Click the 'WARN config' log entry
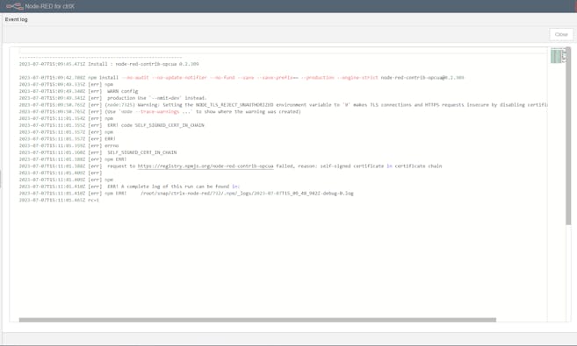This screenshot has width=577, height=346. coord(78,91)
